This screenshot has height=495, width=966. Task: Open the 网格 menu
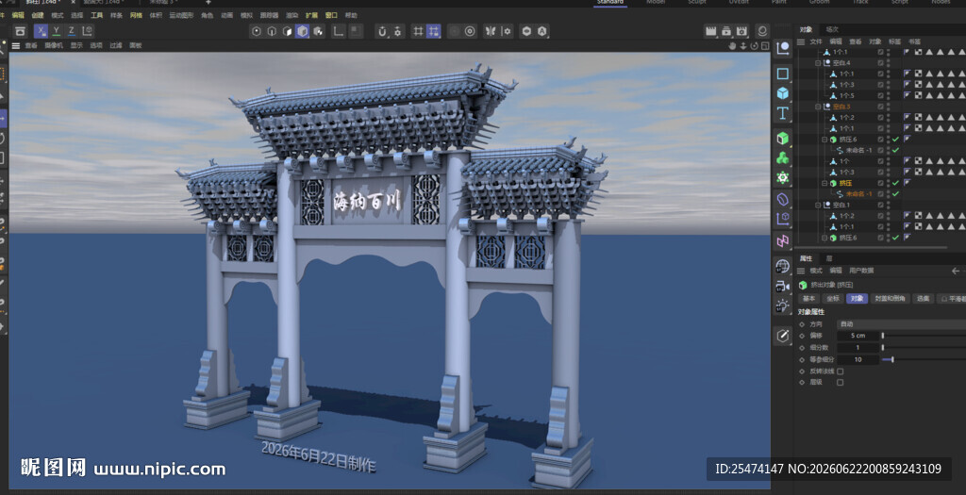(136, 15)
